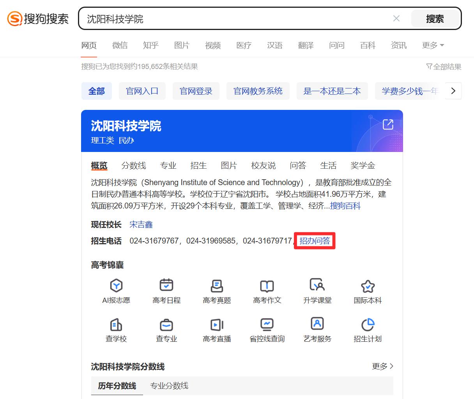The height and width of the screenshot is (399, 474).
Task: Select the 概览 tab in the school card
Action: [x=99, y=166]
